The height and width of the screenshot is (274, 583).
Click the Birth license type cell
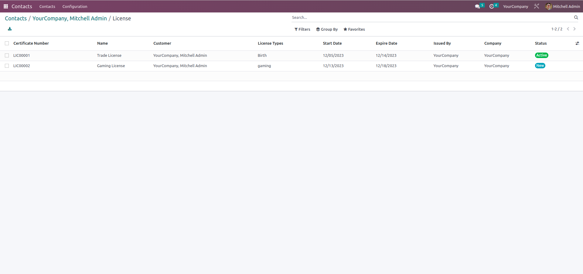[262, 56]
